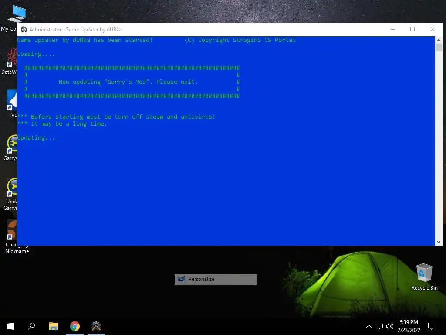
Task: Open the notification action center
Action: click(432, 326)
